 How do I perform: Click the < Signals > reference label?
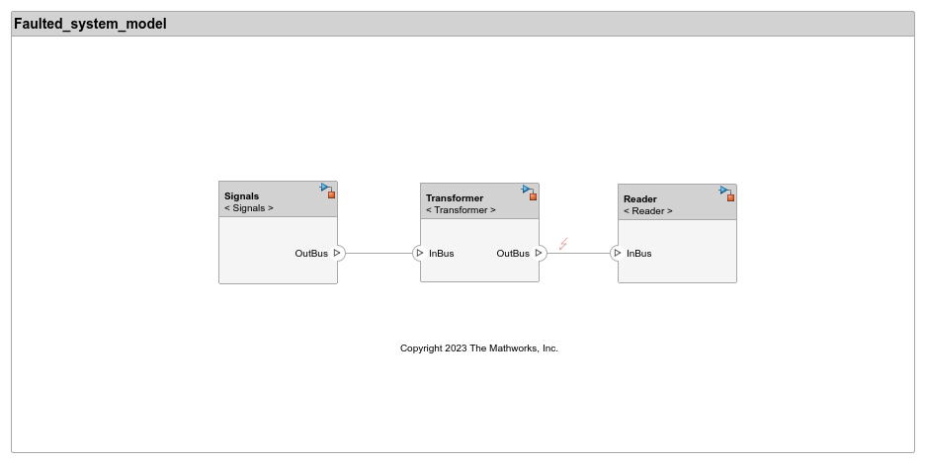[x=249, y=208]
